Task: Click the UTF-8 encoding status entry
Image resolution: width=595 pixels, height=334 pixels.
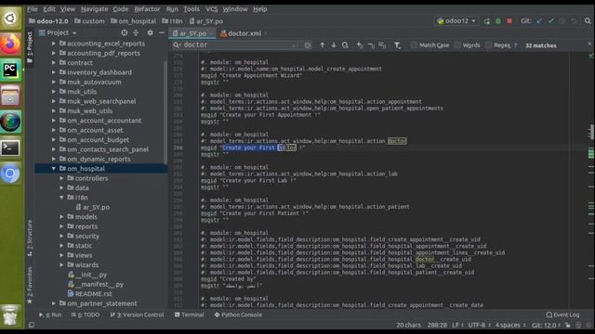Action: [479, 325]
